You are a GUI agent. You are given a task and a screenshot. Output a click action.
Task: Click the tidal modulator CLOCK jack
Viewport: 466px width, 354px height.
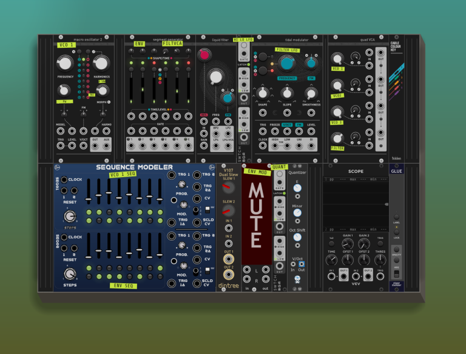tap(263, 145)
